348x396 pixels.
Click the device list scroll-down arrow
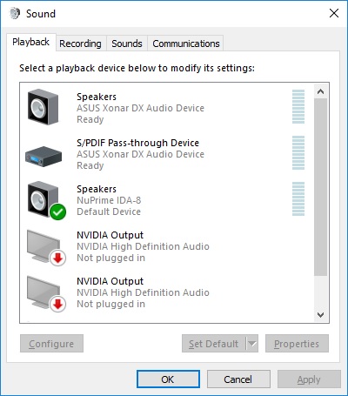click(320, 315)
